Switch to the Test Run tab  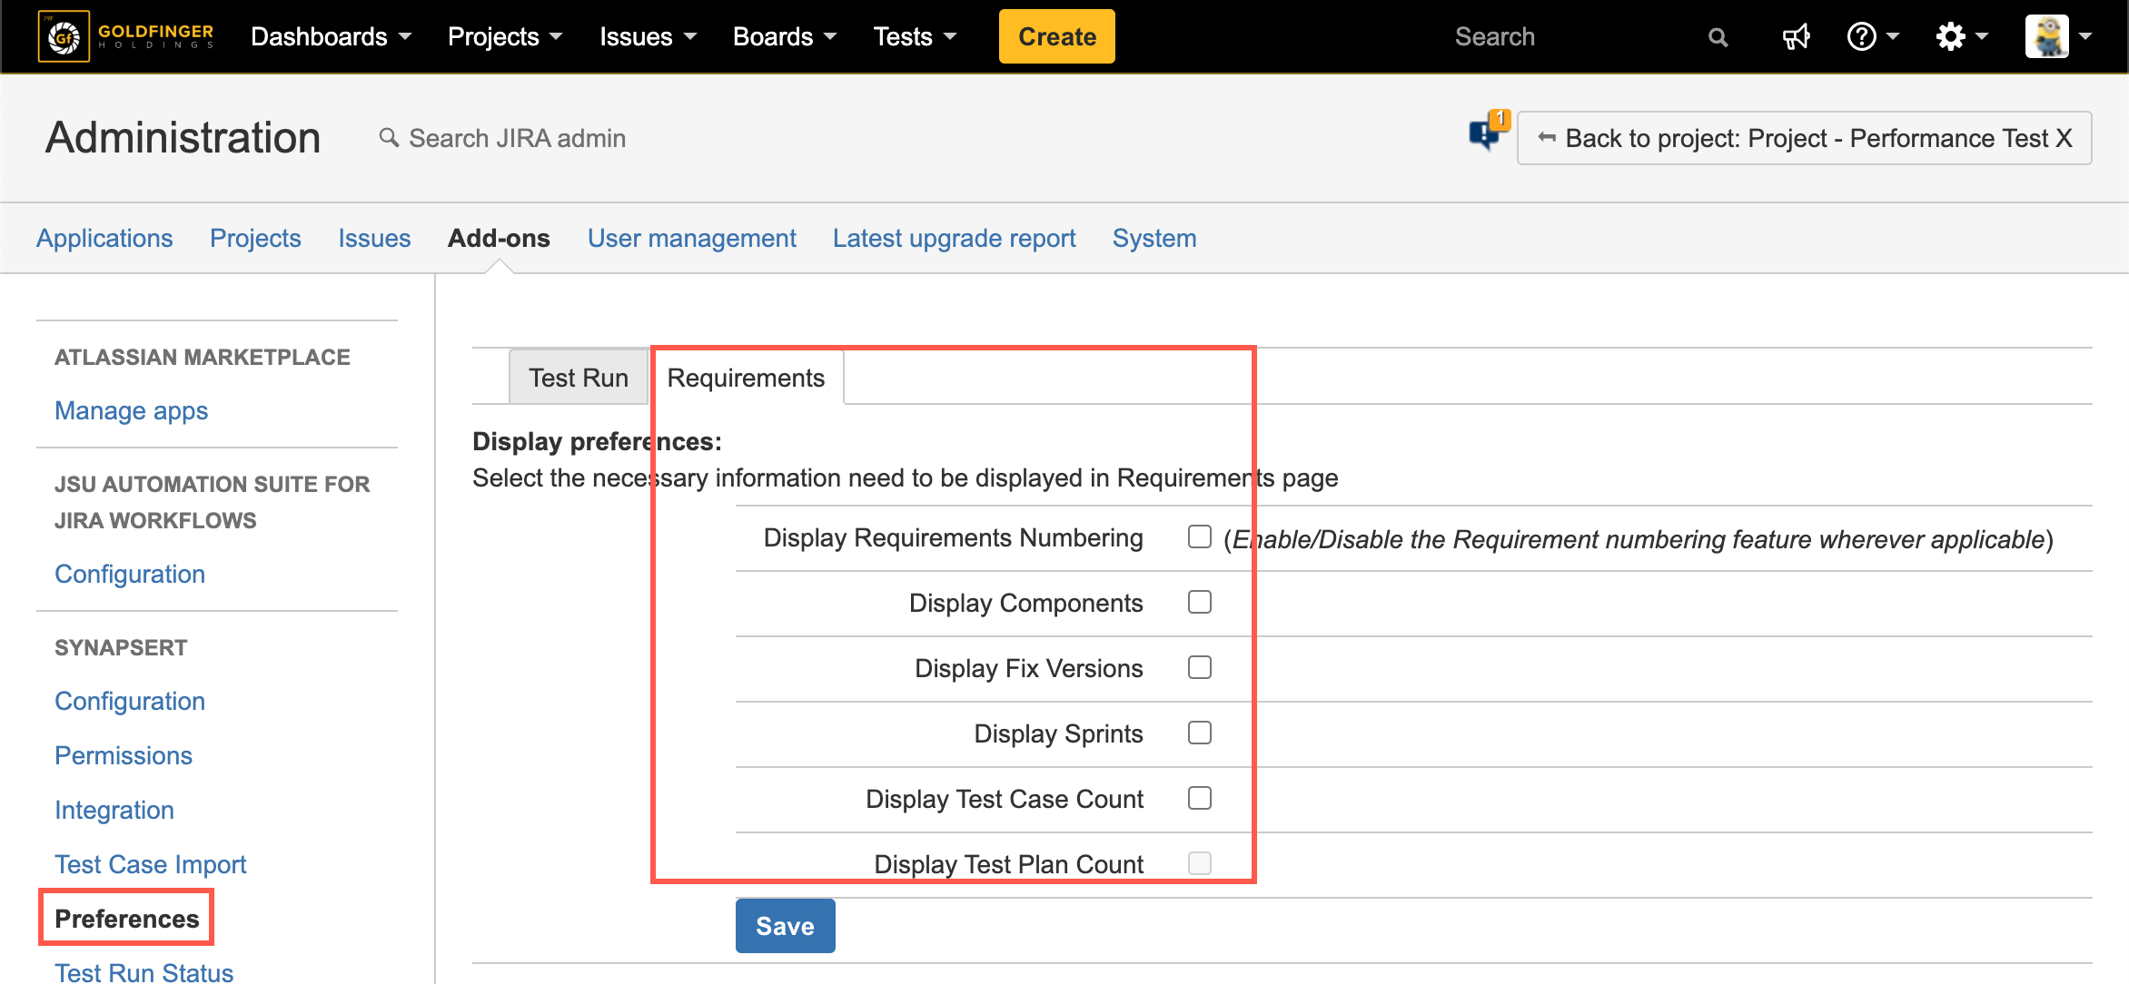(x=578, y=378)
